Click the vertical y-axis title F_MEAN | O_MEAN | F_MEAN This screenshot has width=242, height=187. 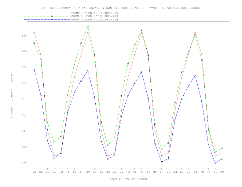coord(12,96)
